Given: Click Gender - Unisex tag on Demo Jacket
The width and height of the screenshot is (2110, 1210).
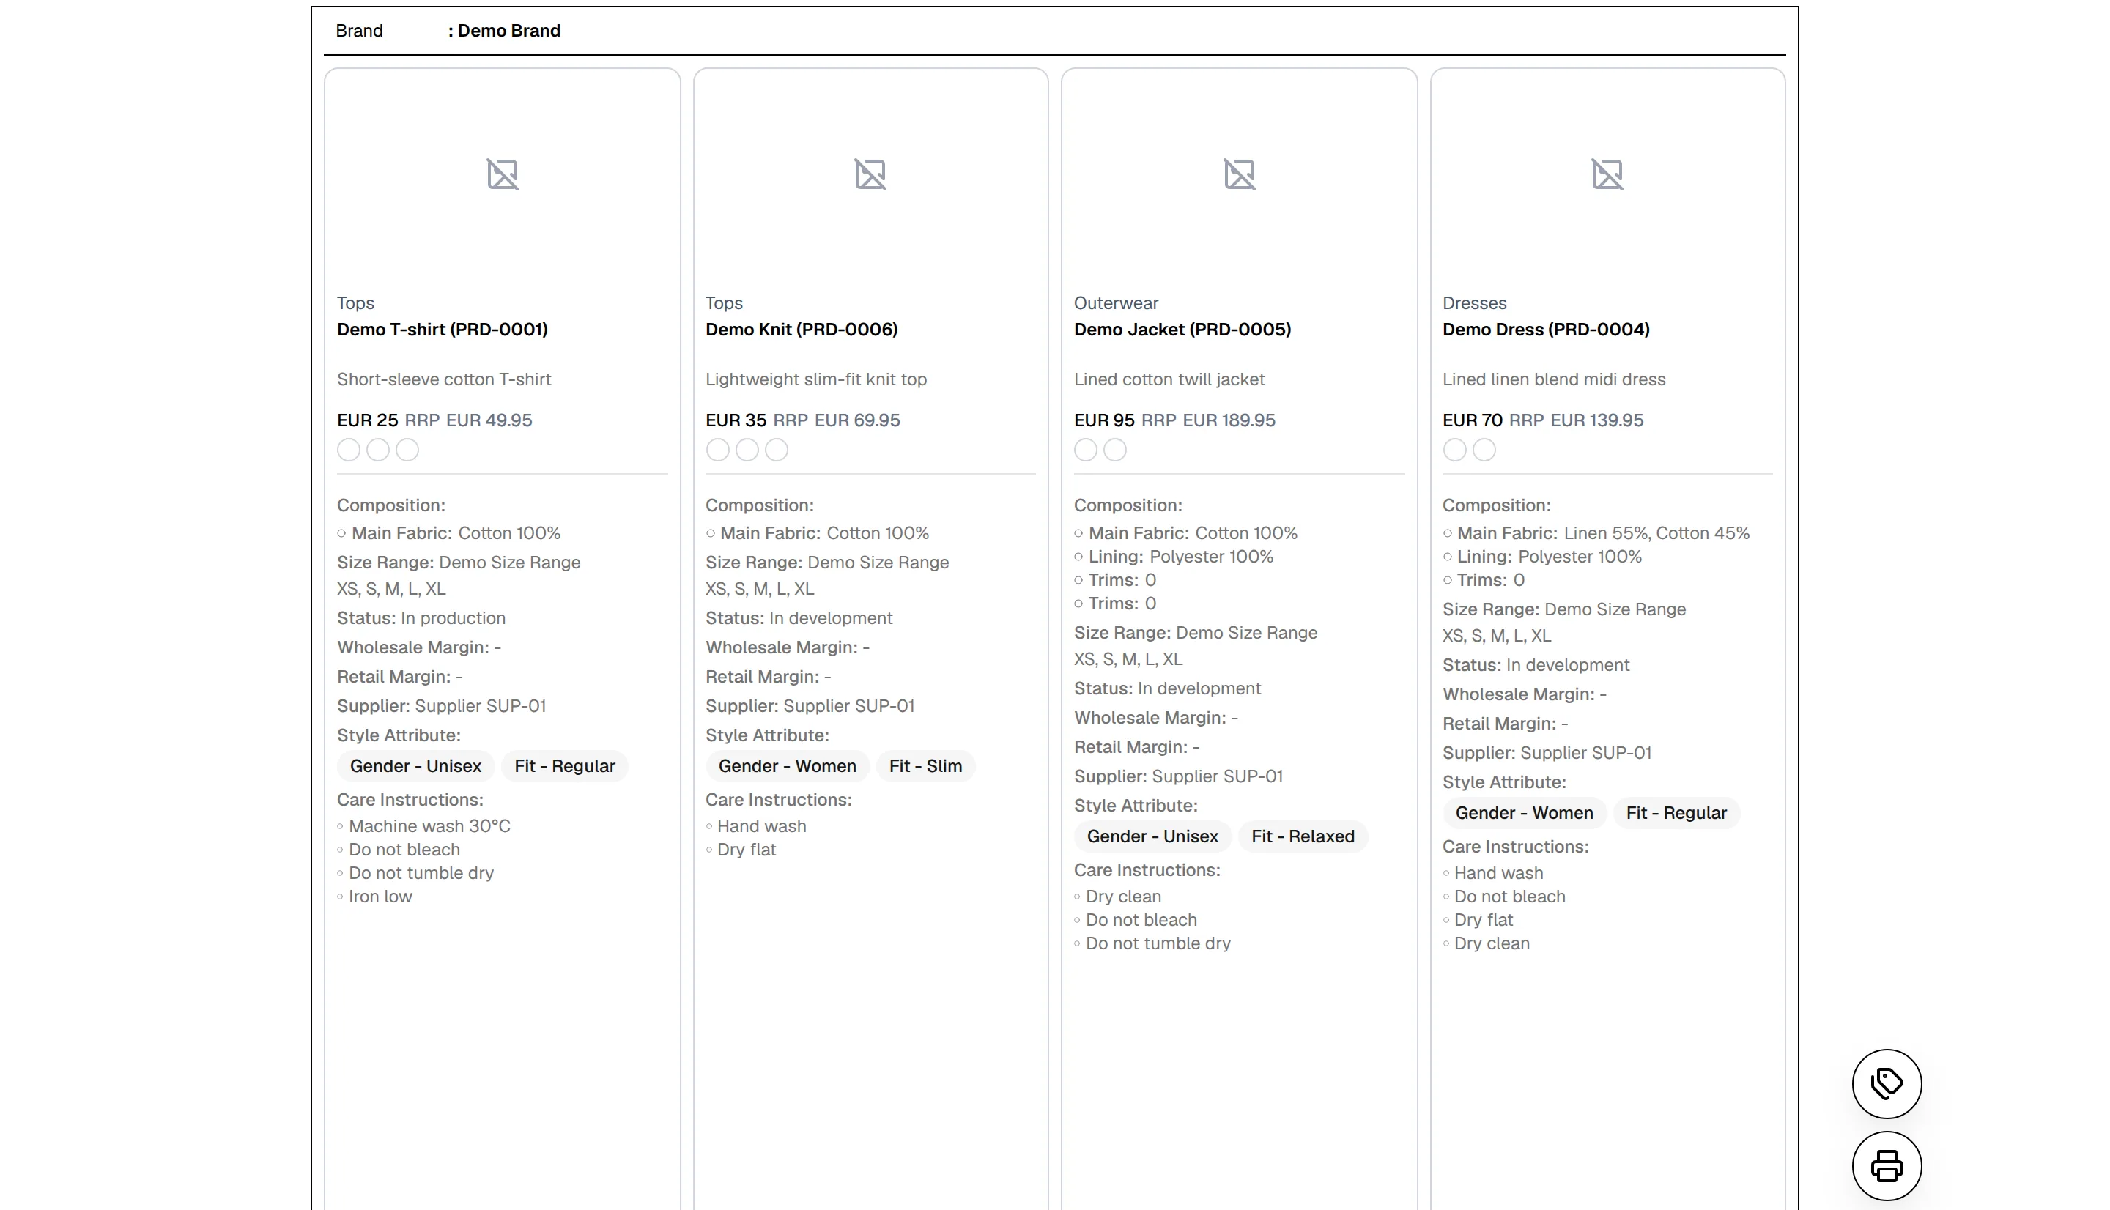Looking at the screenshot, I should pyautogui.click(x=1152, y=836).
